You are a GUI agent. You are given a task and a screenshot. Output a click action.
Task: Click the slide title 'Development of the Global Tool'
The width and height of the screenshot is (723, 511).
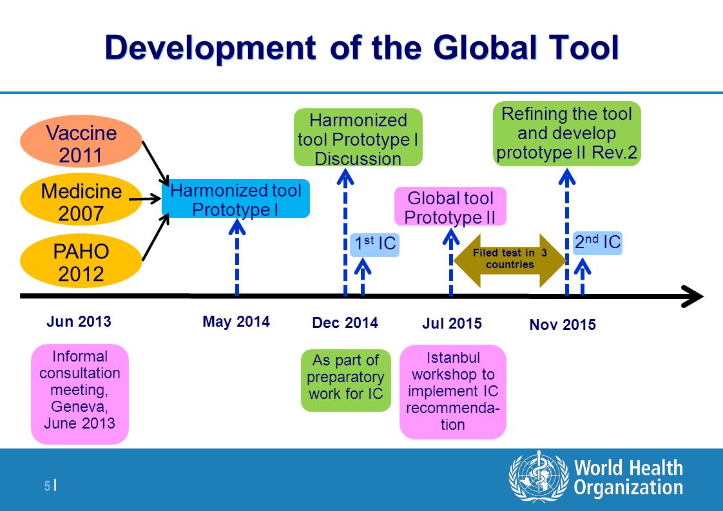coord(361,48)
